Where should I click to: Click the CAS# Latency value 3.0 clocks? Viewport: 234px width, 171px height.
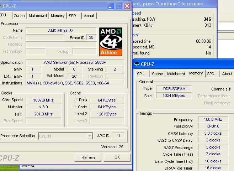coord(213,133)
